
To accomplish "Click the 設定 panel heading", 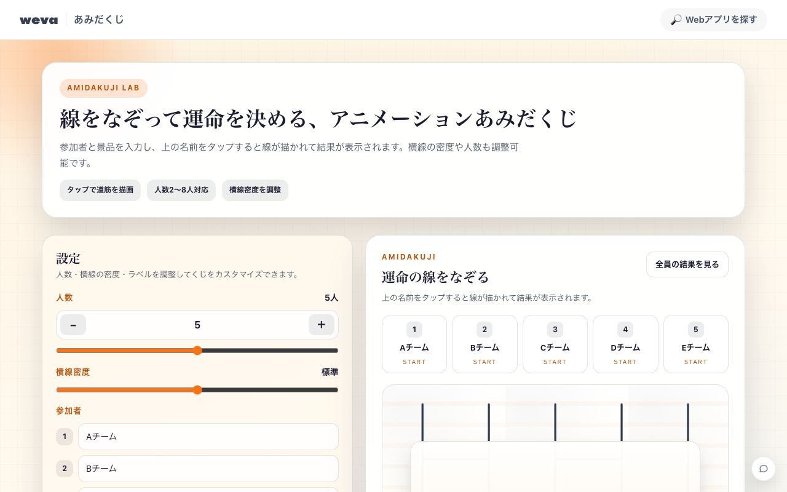I will [68, 258].
